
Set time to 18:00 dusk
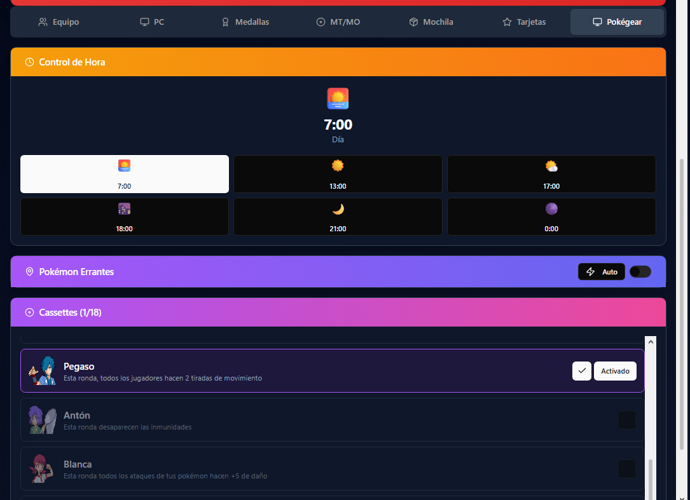click(x=125, y=217)
